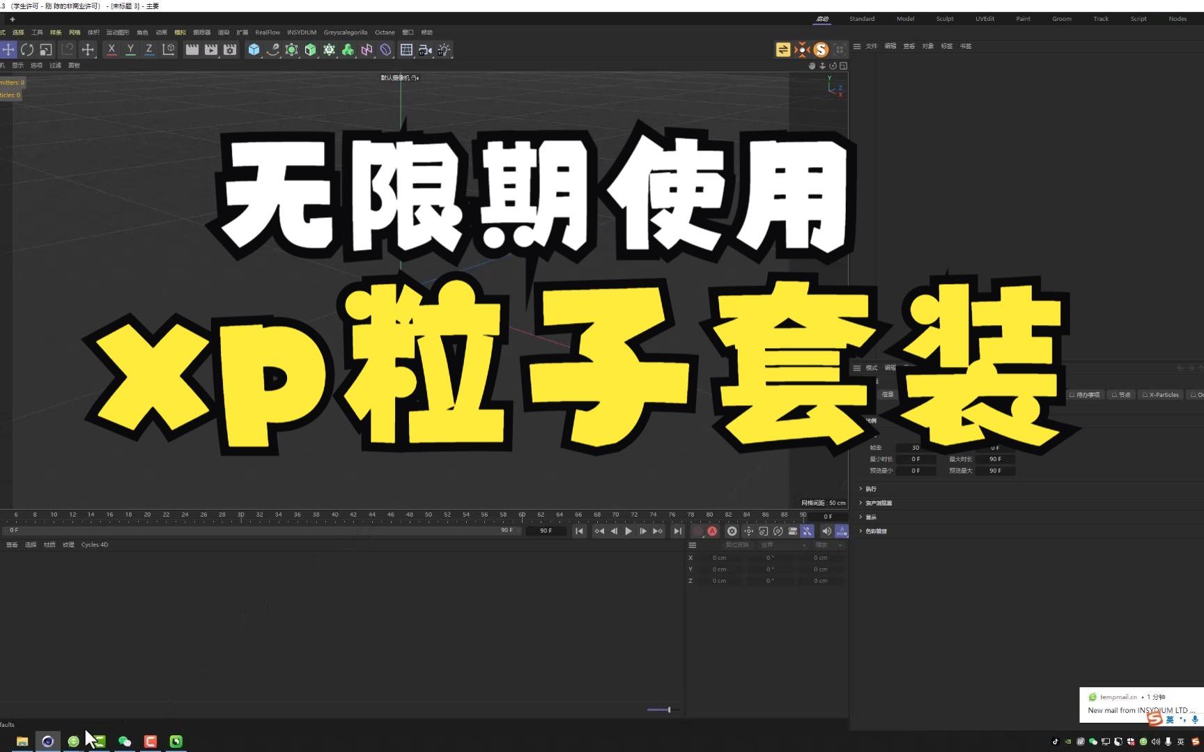Add a cube primitive object
The height and width of the screenshot is (752, 1204).
pos(254,49)
